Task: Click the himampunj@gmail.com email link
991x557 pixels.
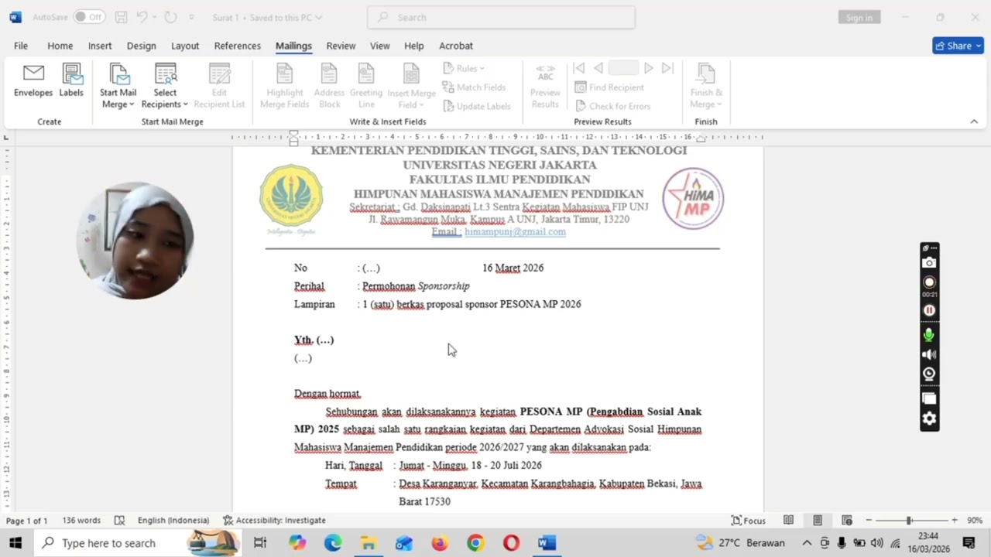Action: (x=515, y=231)
